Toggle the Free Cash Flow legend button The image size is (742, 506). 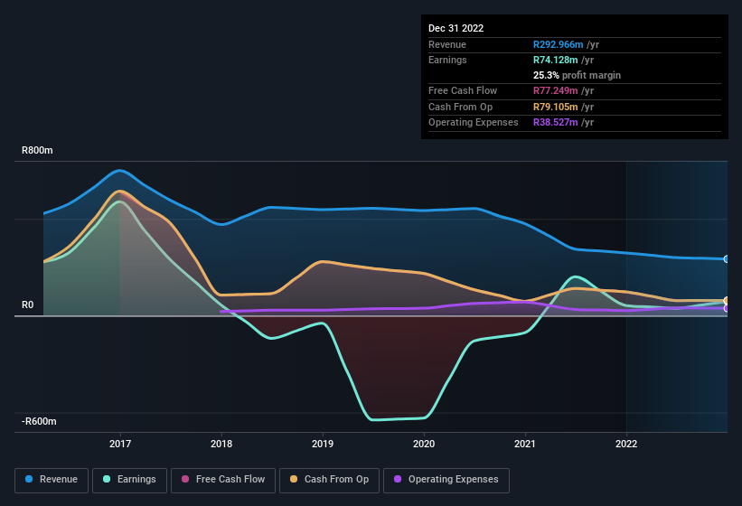[x=223, y=480]
